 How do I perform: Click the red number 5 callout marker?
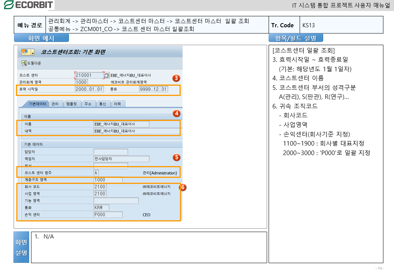tap(176, 157)
